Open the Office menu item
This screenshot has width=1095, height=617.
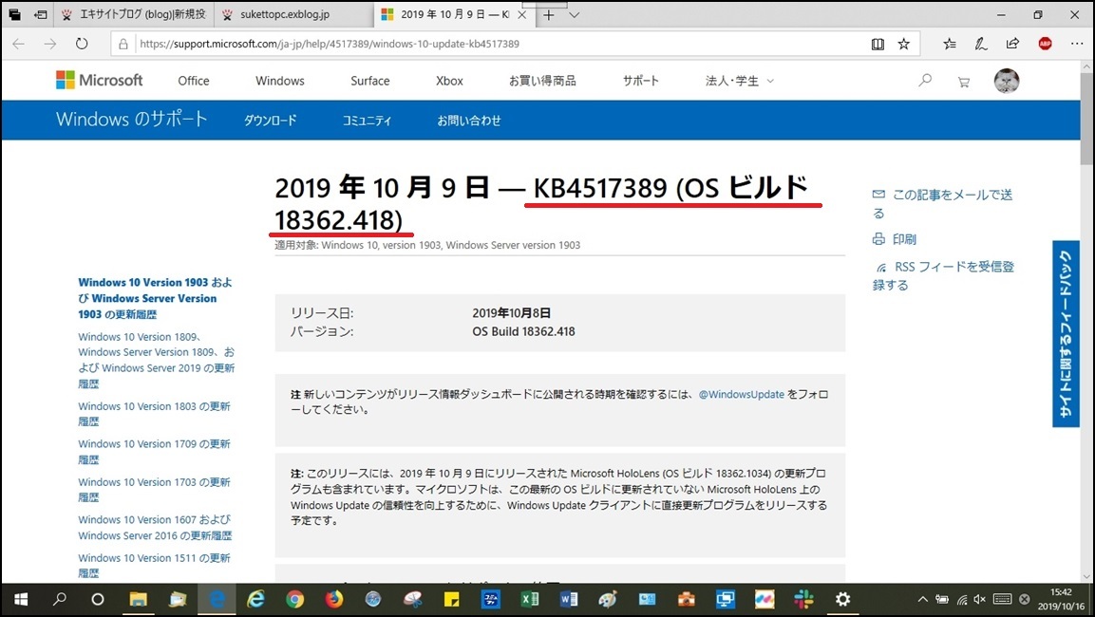pos(194,81)
